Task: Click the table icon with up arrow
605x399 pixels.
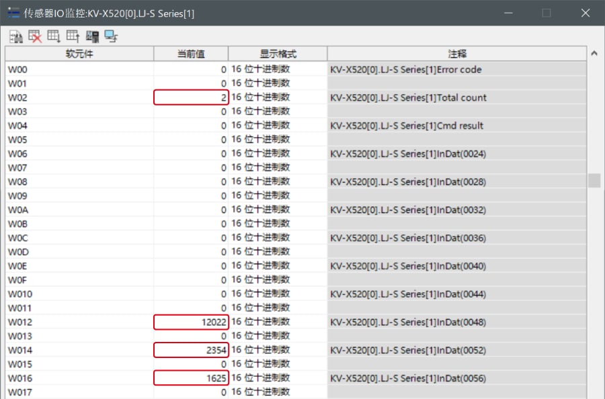Action: [73, 36]
